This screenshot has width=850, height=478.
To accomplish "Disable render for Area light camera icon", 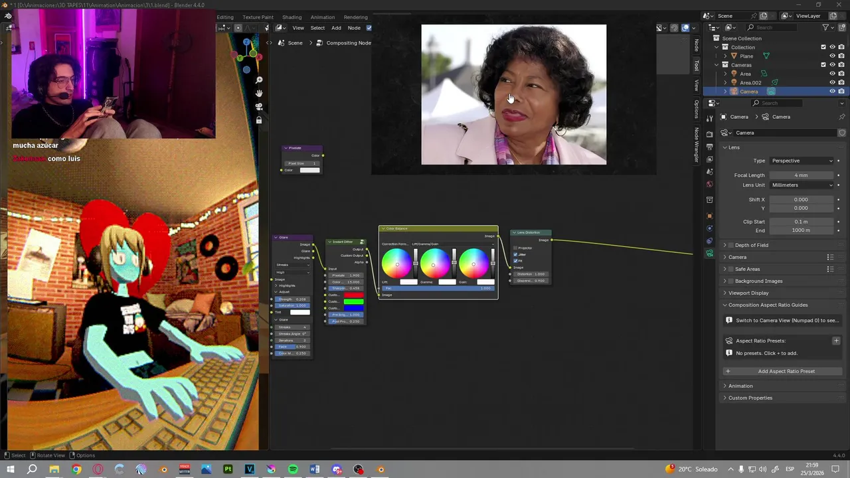I will point(841,74).
